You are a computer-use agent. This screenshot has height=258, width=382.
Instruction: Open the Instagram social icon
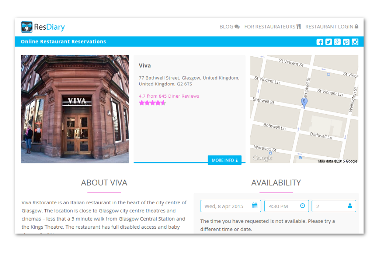click(x=355, y=42)
